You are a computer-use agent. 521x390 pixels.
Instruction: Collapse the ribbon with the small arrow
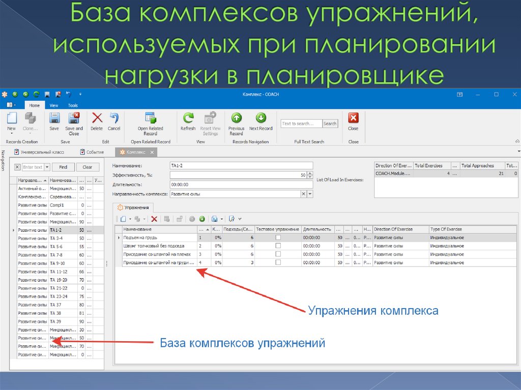pos(517,141)
